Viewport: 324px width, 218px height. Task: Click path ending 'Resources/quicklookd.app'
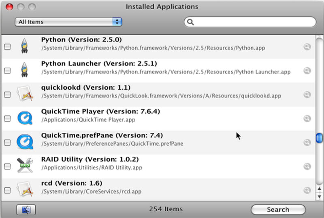[161, 96]
